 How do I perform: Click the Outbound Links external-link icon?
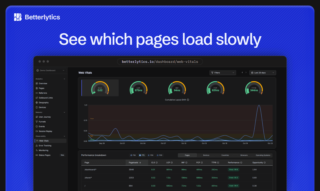37,98
